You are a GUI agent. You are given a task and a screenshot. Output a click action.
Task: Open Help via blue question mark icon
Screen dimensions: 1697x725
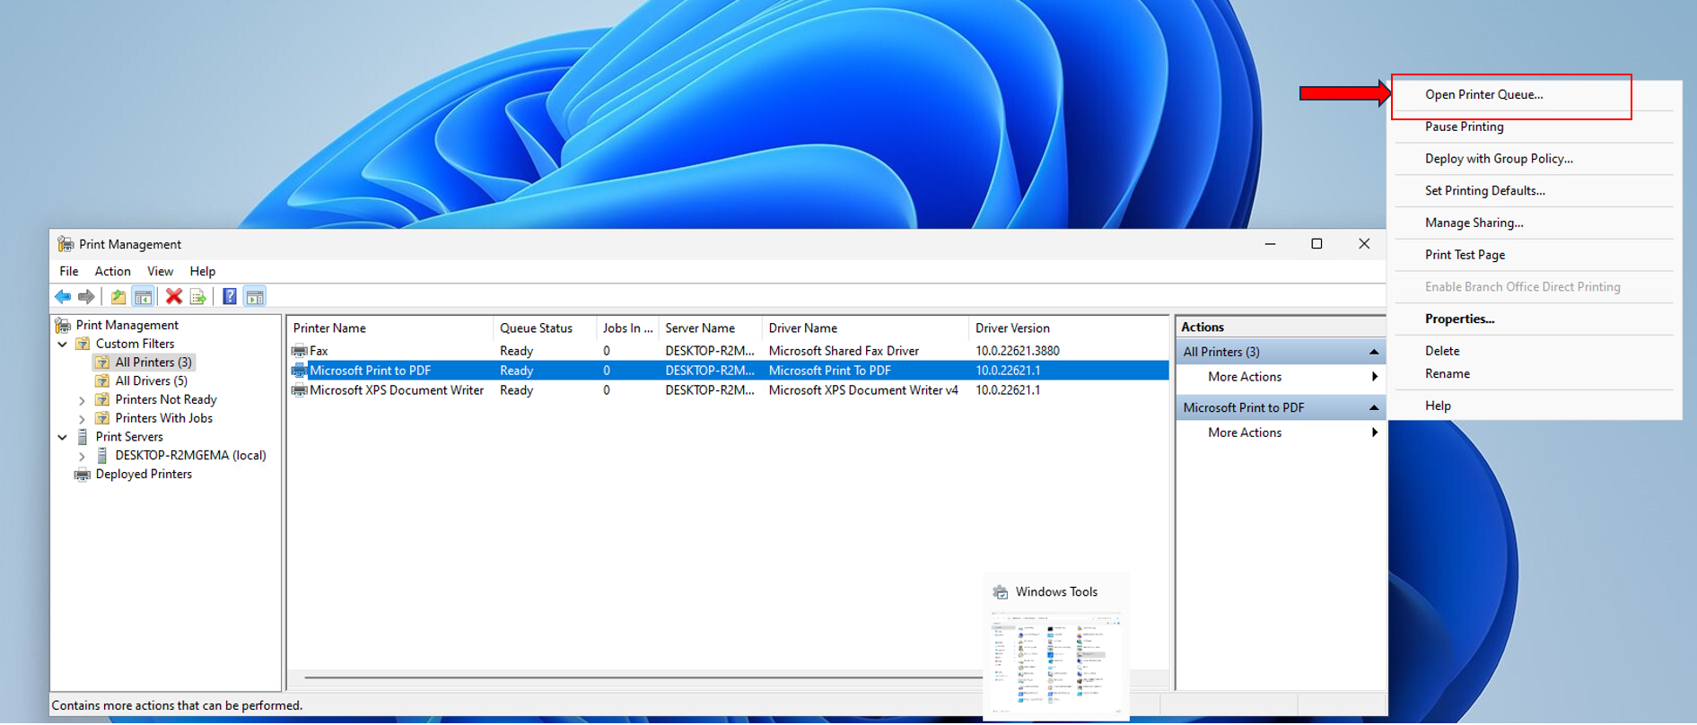point(230,297)
